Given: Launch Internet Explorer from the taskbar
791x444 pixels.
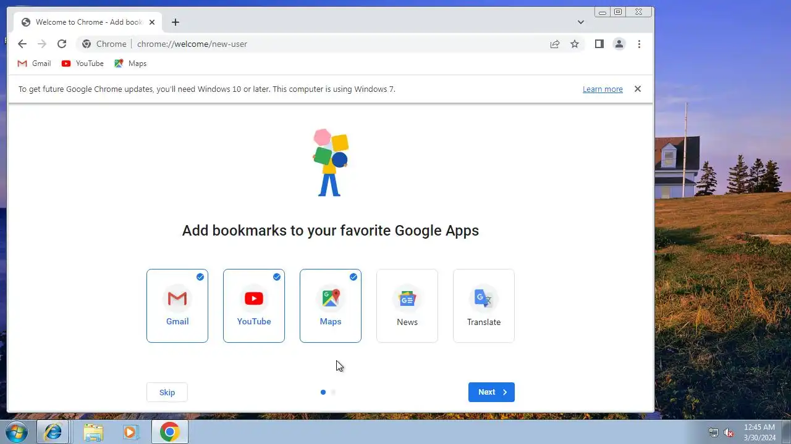Looking at the screenshot, I should [53, 432].
